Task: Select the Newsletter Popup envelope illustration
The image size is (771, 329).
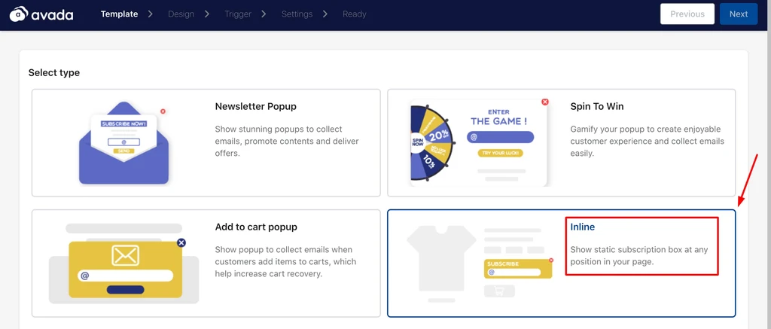Action: [123, 143]
